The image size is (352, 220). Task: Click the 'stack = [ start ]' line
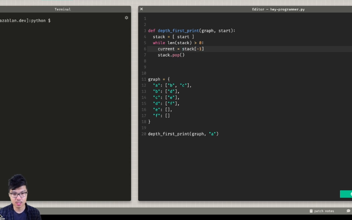(x=173, y=37)
